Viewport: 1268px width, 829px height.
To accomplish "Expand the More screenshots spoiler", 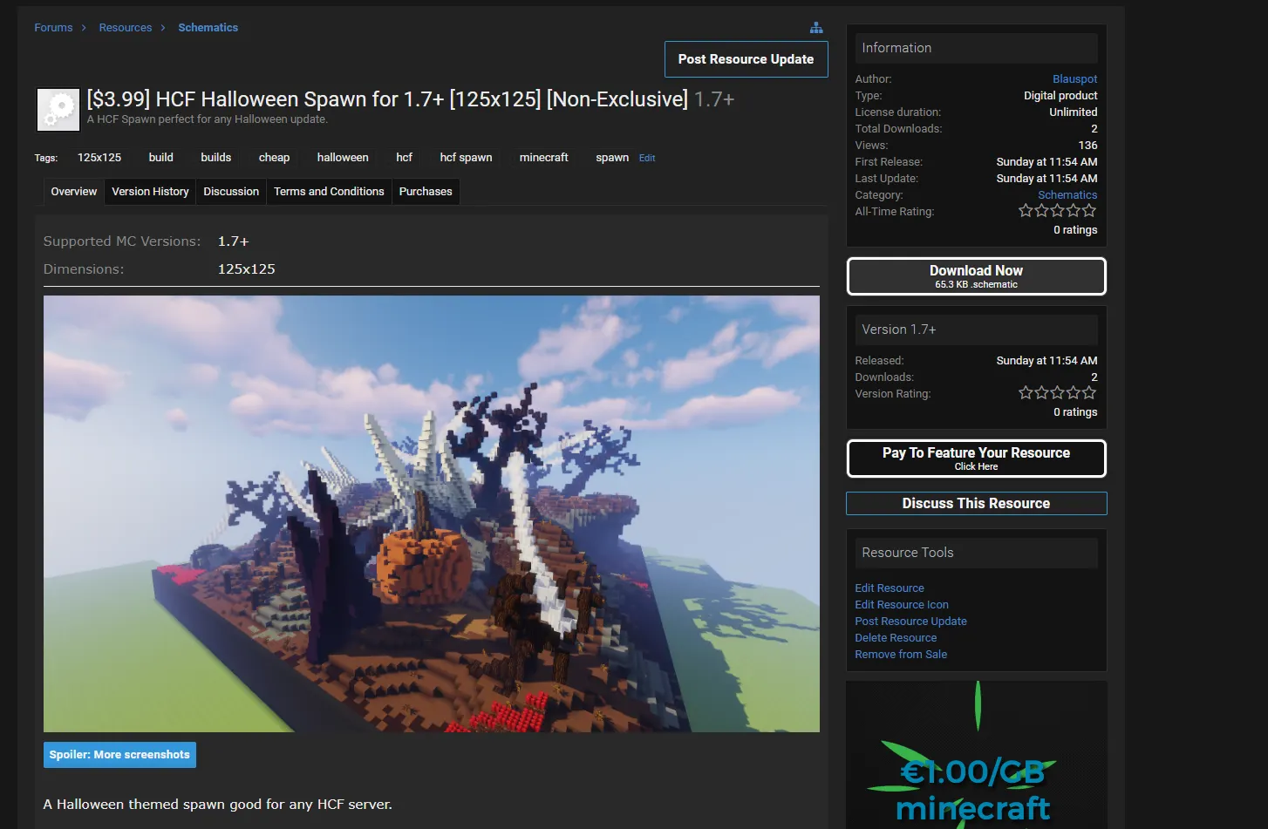I will pos(119,755).
